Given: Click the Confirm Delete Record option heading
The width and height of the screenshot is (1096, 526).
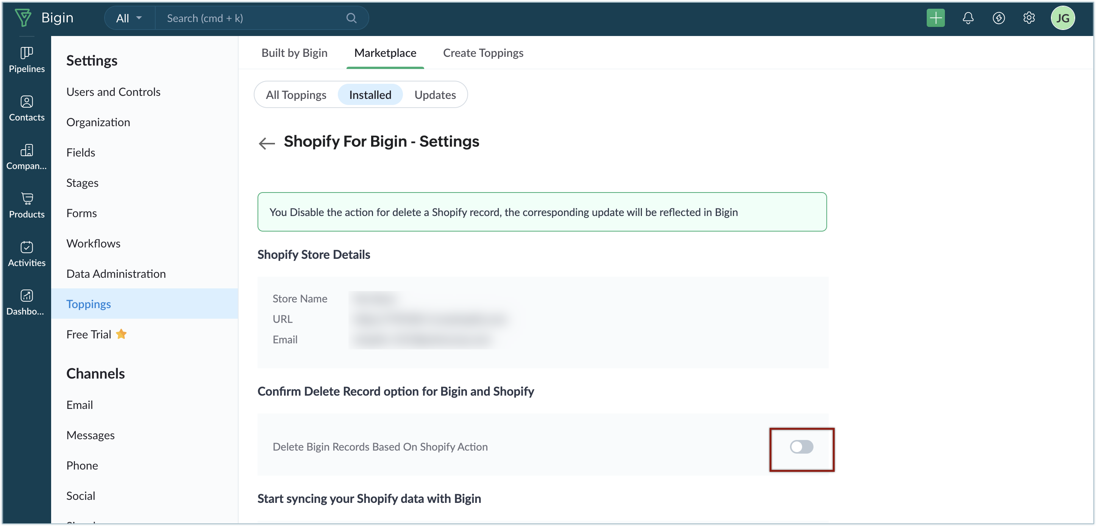Looking at the screenshot, I should 396,391.
